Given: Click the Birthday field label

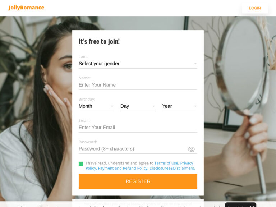Looking at the screenshot, I should 87,99.
